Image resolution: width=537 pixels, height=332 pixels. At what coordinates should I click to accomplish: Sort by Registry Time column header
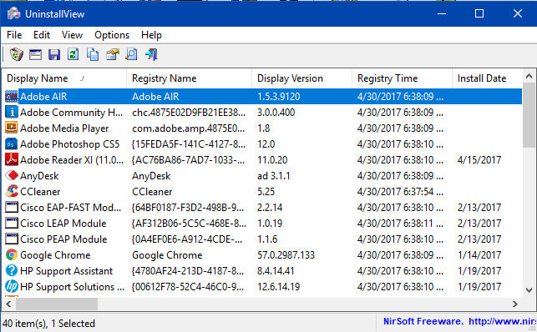pyautogui.click(x=402, y=78)
